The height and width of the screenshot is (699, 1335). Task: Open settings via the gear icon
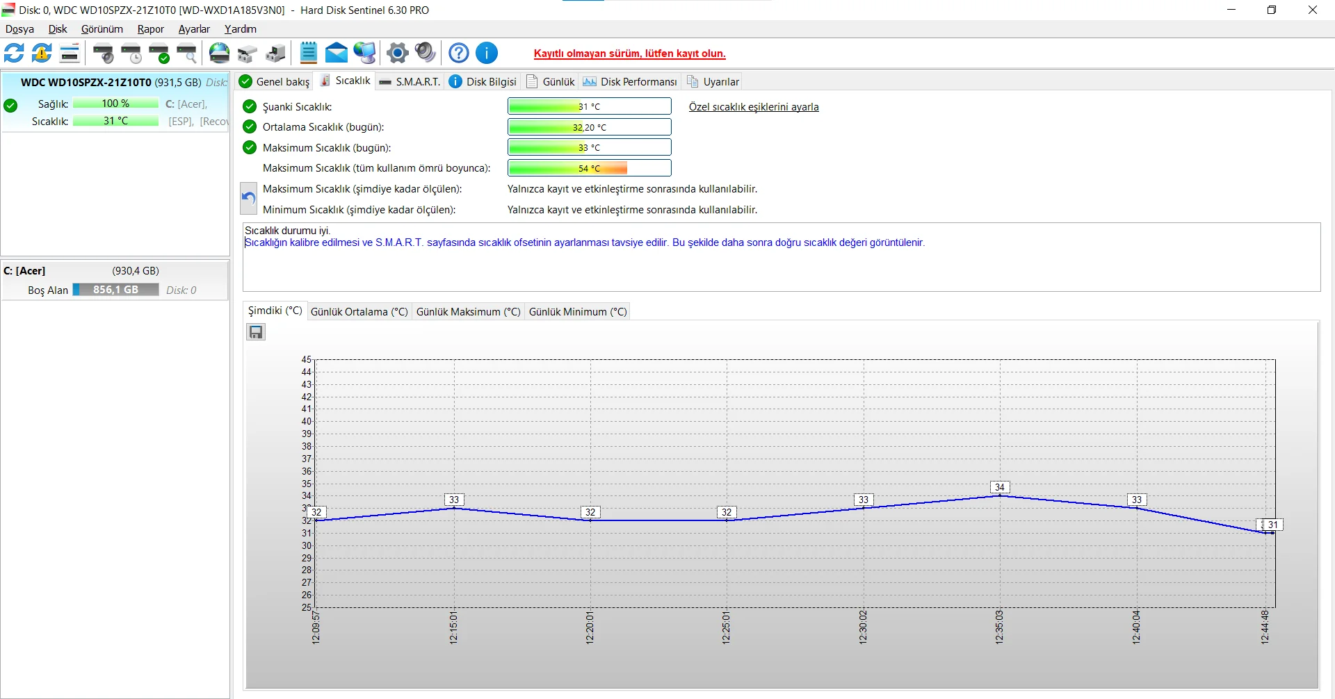coord(397,53)
